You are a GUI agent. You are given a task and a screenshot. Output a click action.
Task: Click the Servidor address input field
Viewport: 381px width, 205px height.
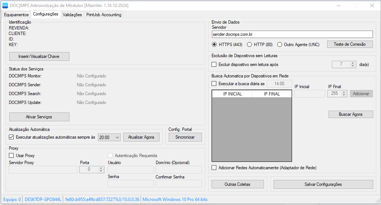[x=292, y=34]
